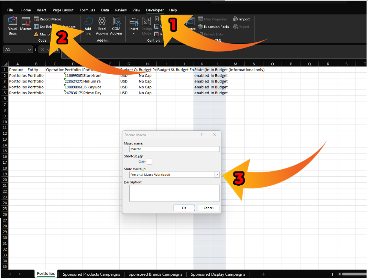Click the Macro name input field
Image resolution: width=368 pixels, height=278 pixels.
(174, 149)
